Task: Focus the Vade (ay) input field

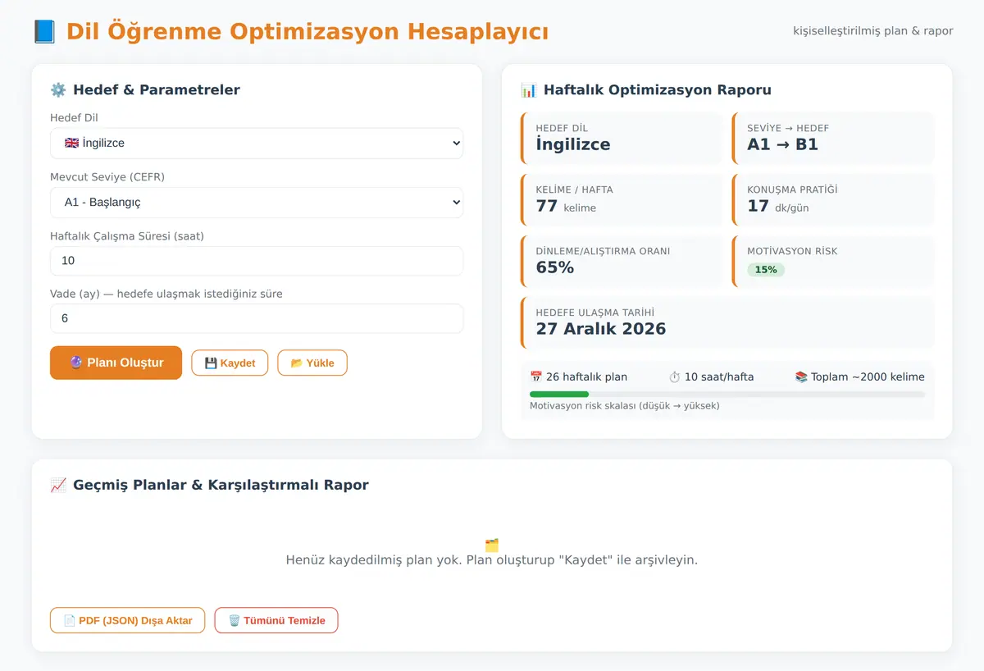Action: pyautogui.click(x=257, y=318)
